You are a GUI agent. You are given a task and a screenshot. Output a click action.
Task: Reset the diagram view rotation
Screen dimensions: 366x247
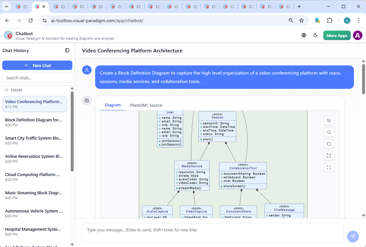[329, 144]
